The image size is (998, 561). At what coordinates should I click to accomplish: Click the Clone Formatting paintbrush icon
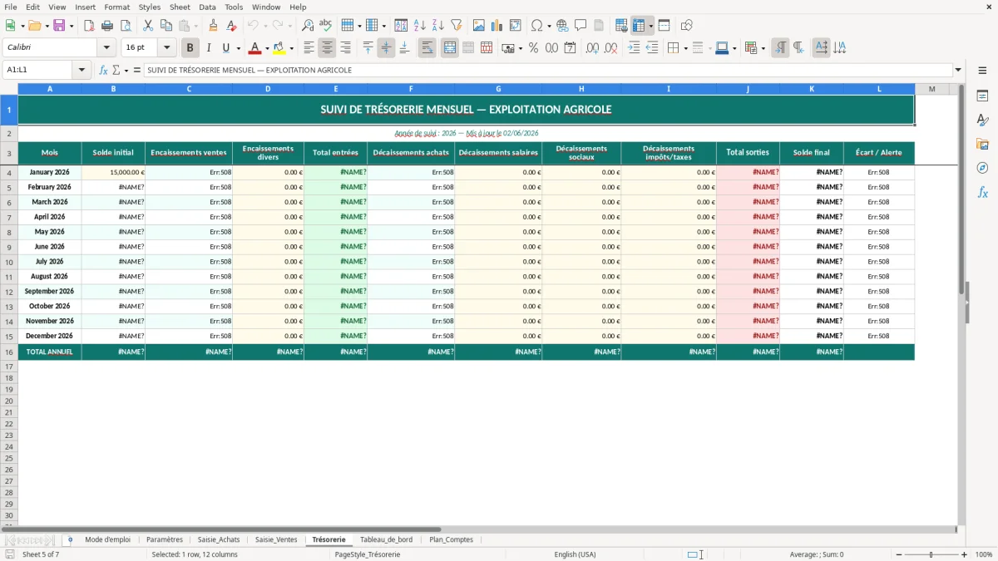[x=214, y=26]
